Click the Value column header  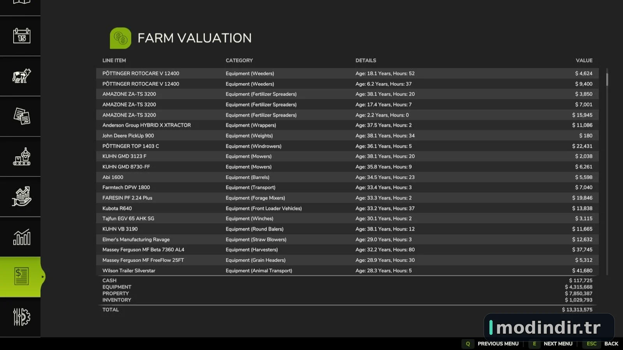point(584,61)
